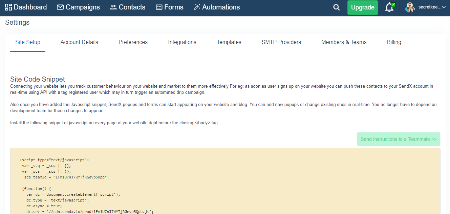Click the 'var _scq = _scq || []' line
This screenshot has height=214, width=450.
[47, 166]
